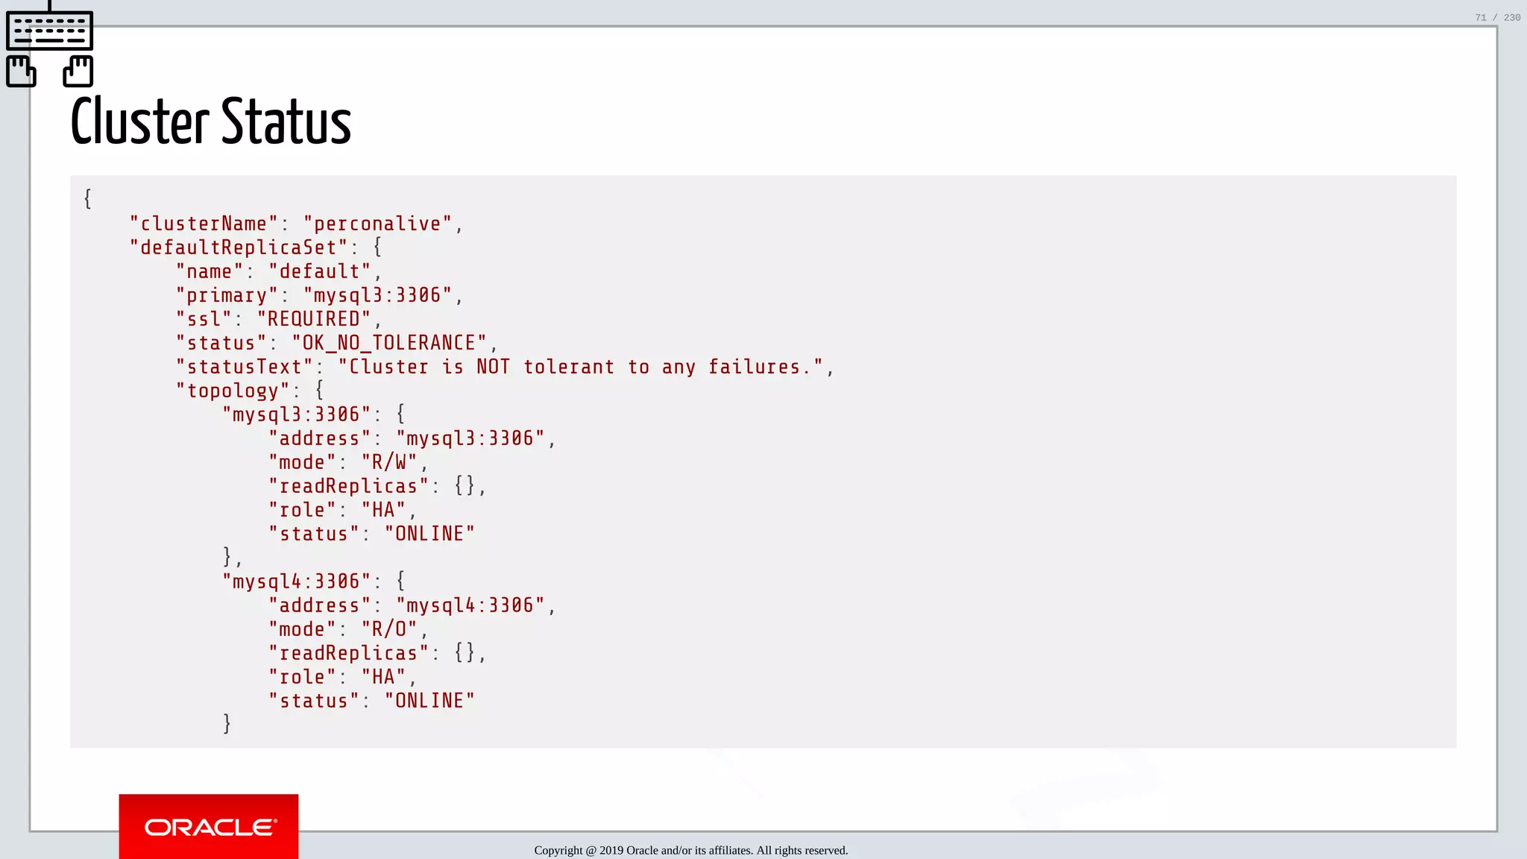Select the "ssl": "REQUIRED" line

(280, 319)
